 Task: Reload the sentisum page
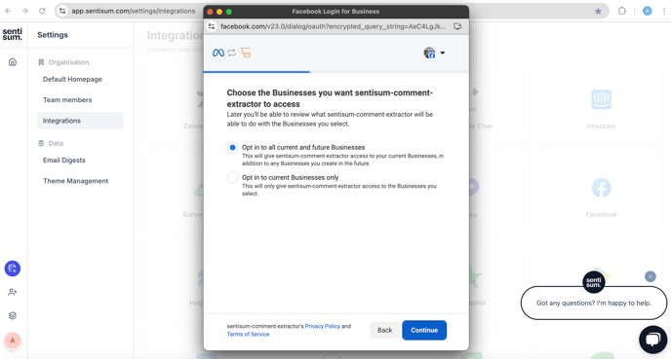pyautogui.click(x=42, y=11)
